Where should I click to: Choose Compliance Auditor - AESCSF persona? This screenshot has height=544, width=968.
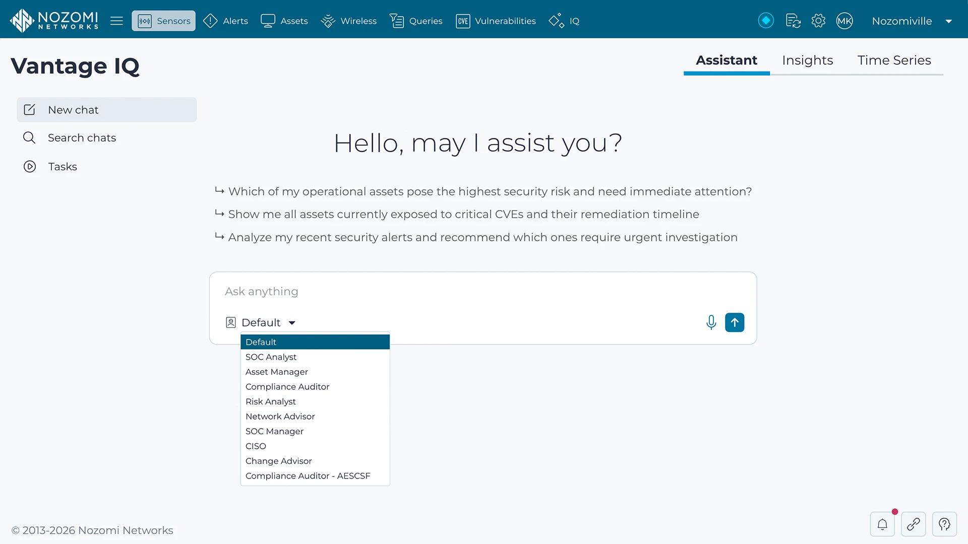click(315, 475)
